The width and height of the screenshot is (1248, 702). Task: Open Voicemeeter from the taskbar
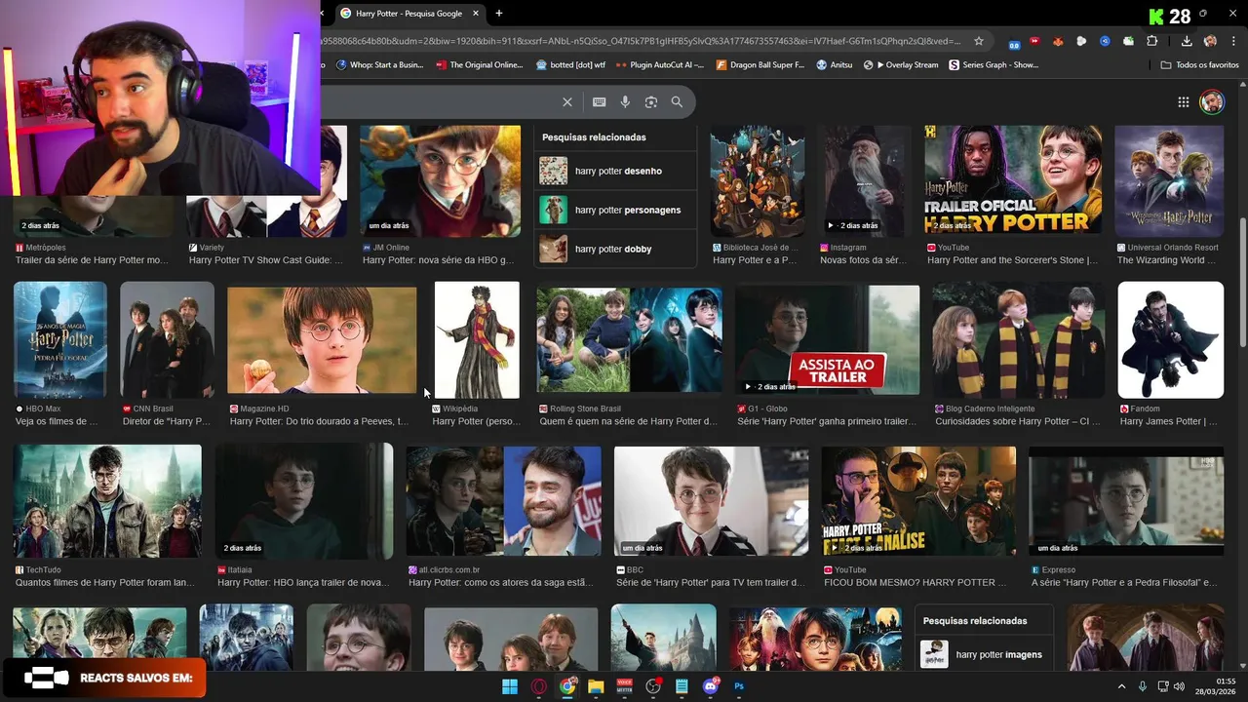[x=625, y=686]
